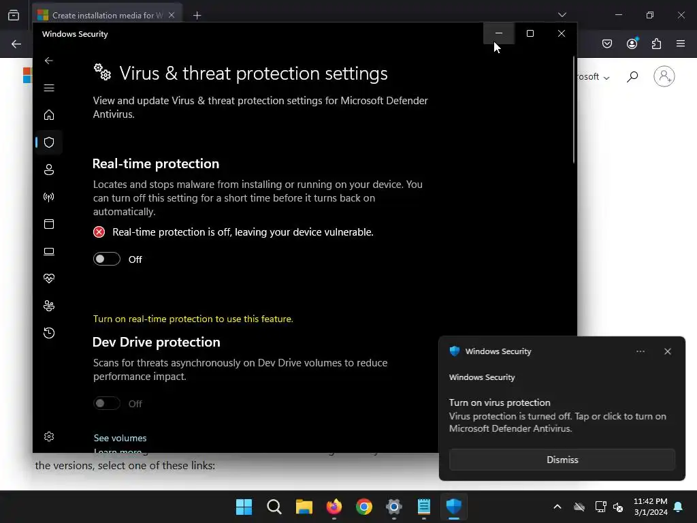697x523 pixels.
Task: Open Firewall & network protection icon
Action: (x=49, y=197)
